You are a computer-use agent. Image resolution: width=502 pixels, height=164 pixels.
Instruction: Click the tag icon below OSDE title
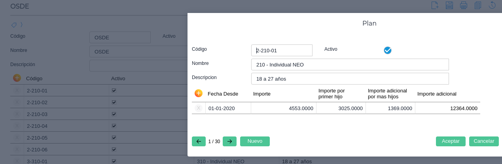[x=14, y=25]
